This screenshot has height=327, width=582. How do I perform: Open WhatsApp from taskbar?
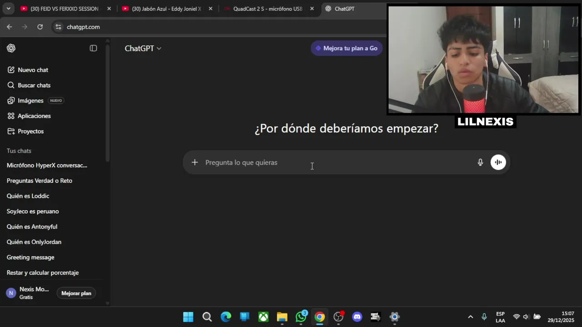point(301,317)
